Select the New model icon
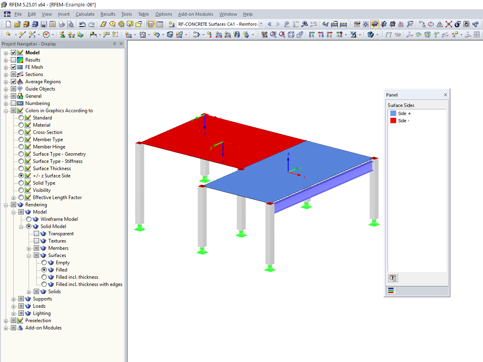 click(x=9, y=25)
